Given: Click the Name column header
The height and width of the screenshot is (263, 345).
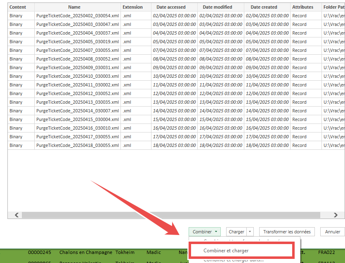Looking at the screenshot, I should [x=74, y=7].
